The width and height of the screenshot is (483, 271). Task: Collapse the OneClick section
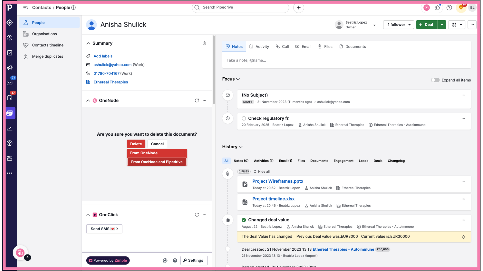click(88, 215)
